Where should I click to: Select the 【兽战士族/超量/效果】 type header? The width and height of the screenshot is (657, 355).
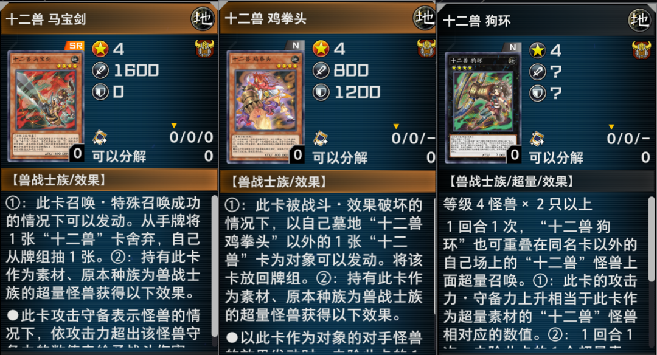512,181
